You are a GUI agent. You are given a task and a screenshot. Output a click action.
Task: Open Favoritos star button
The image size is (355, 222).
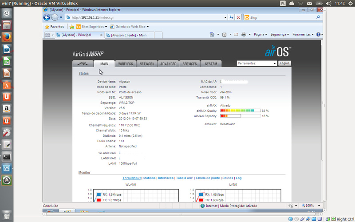coord(54,27)
